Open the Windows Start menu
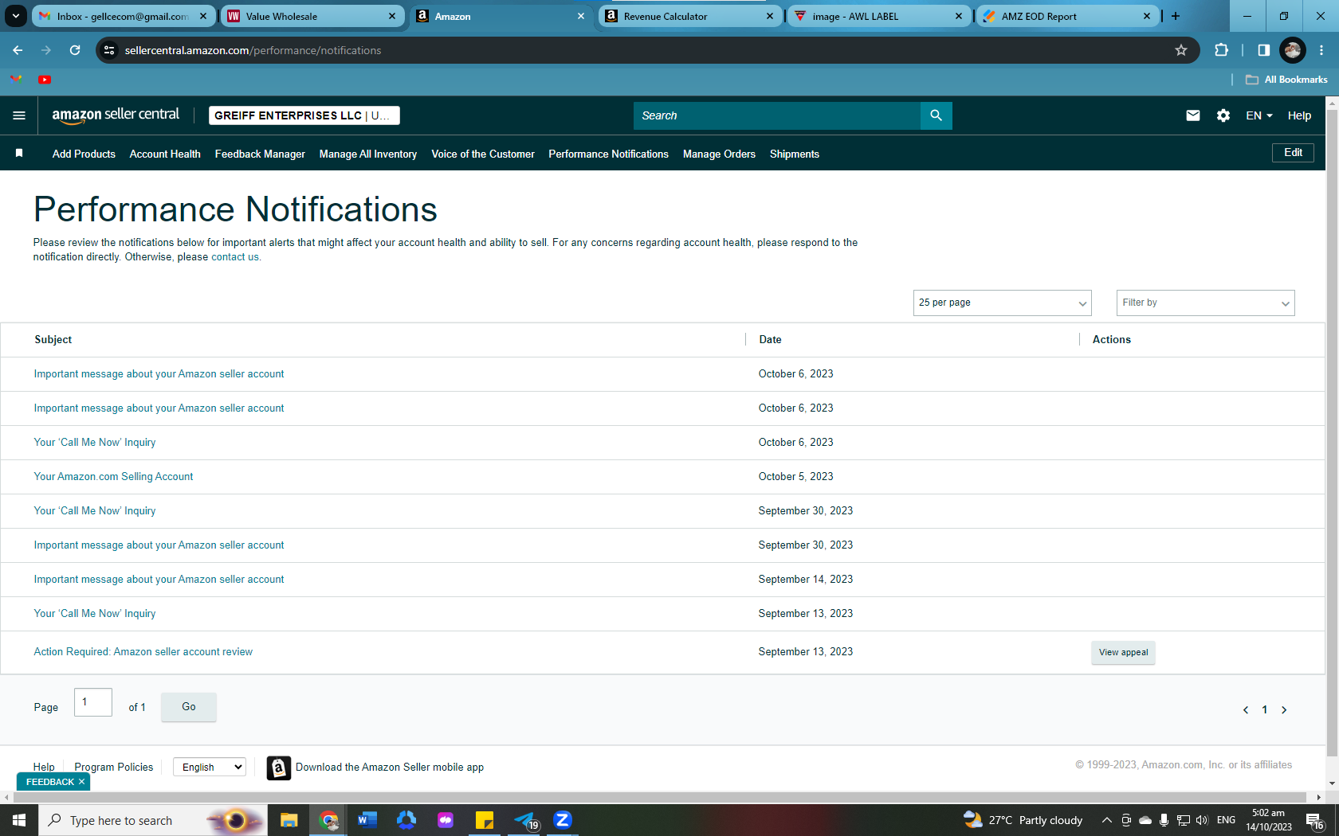The height and width of the screenshot is (836, 1339). [19, 820]
